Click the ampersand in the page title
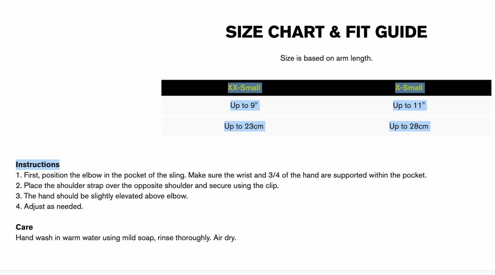The height and width of the screenshot is (275, 495). [x=335, y=32]
